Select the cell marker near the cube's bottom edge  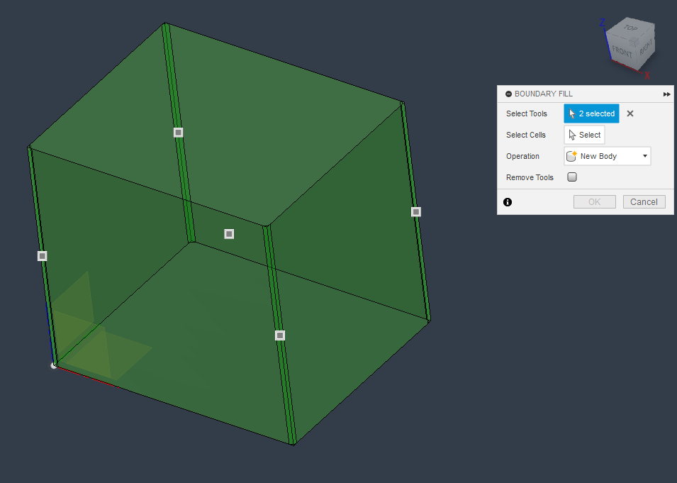click(279, 335)
